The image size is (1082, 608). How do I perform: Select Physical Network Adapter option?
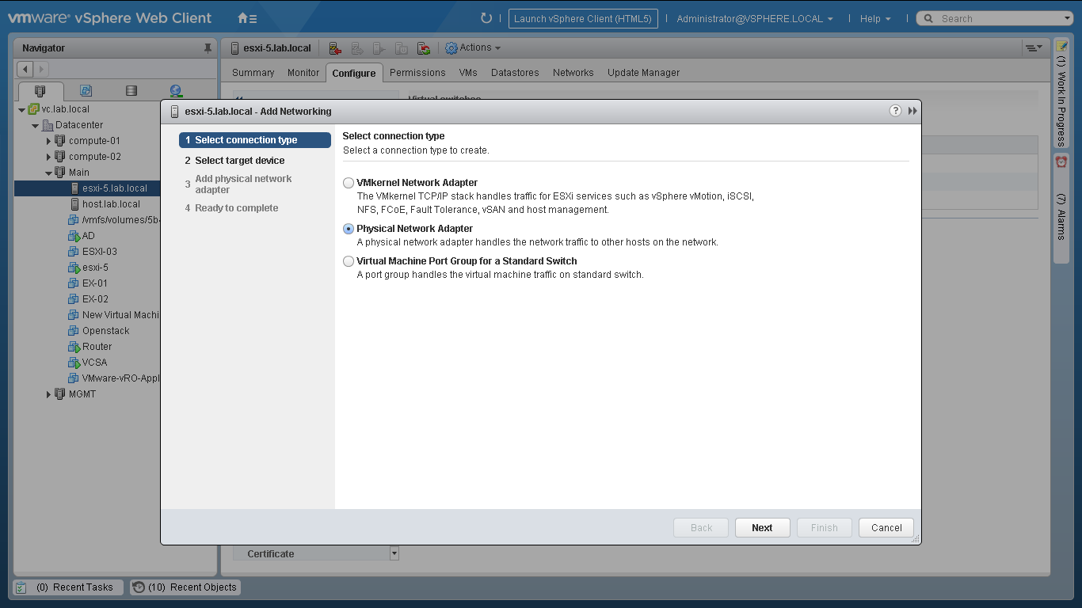(349, 229)
